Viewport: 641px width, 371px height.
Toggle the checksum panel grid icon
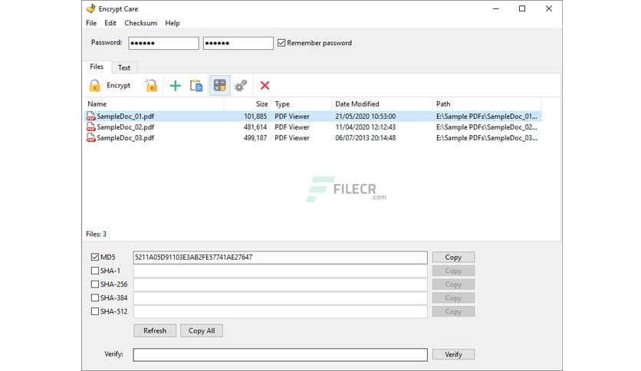[x=219, y=85]
